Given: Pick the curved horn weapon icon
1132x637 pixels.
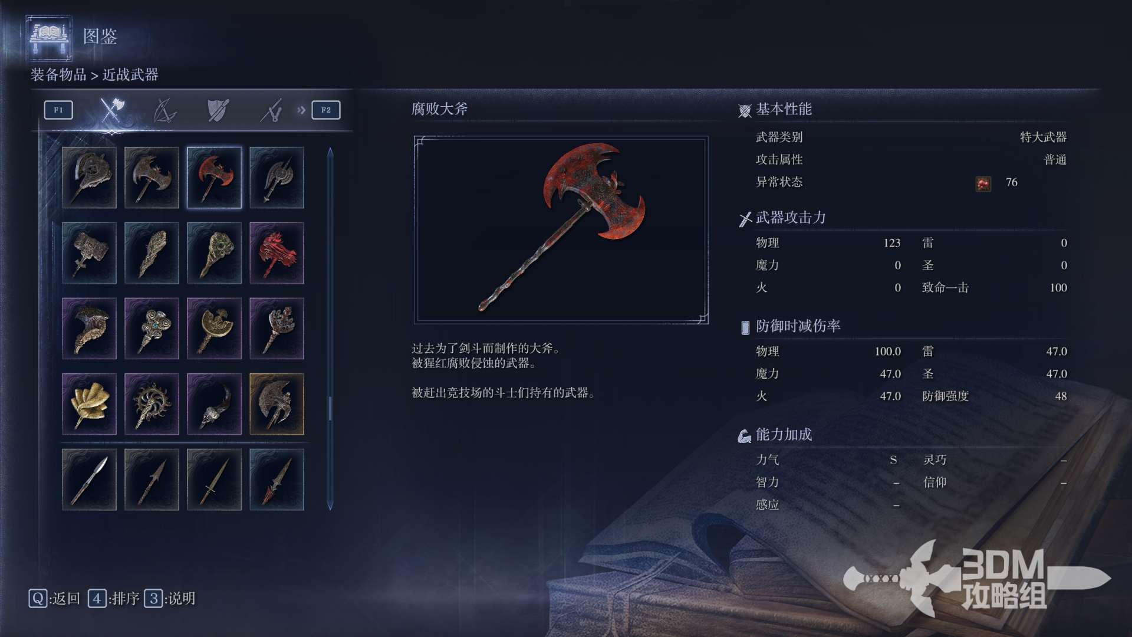Looking at the screenshot, I should [214, 404].
